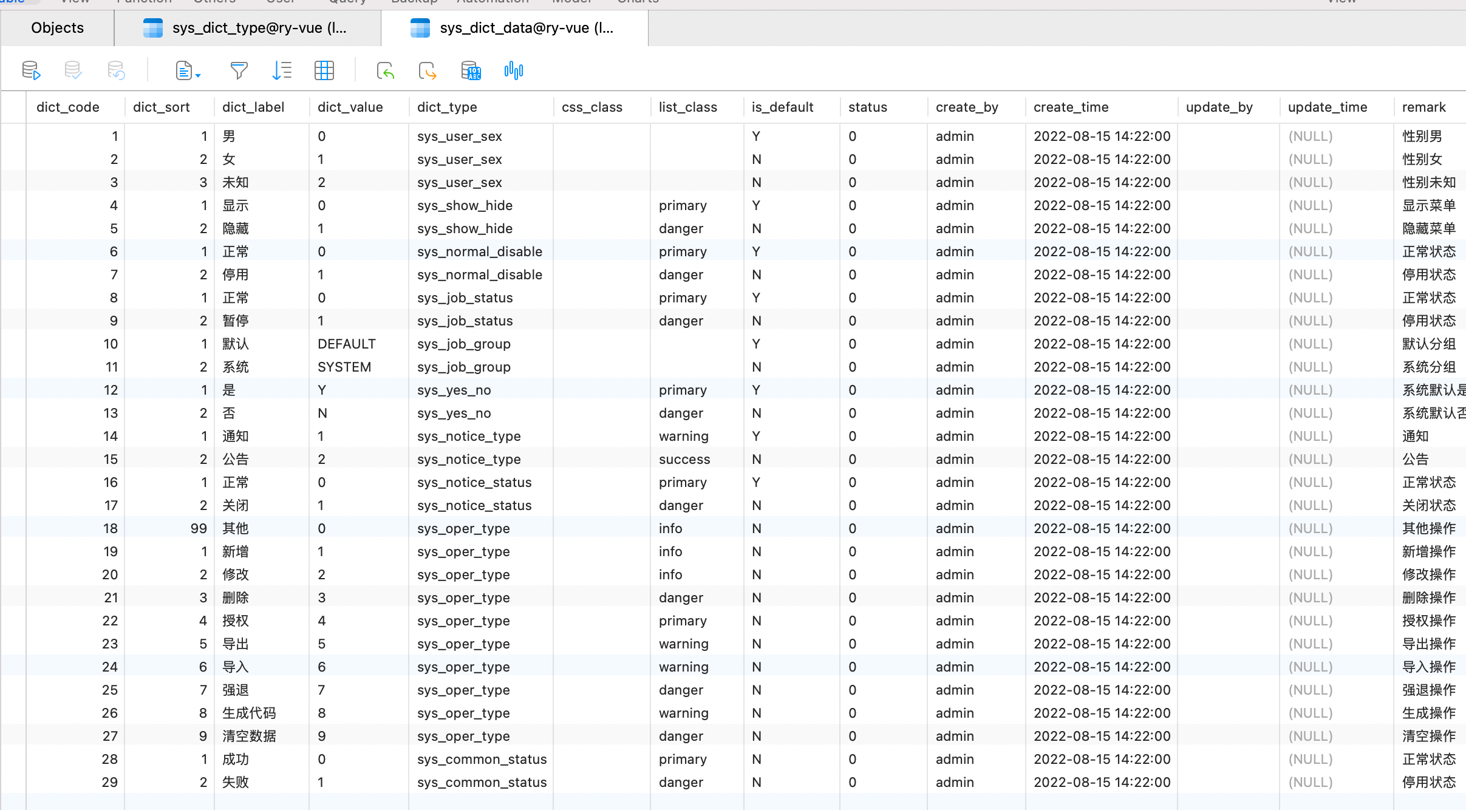The height and width of the screenshot is (810, 1466).
Task: Select the '生成代码' dict_label cell
Action: [x=262, y=713]
